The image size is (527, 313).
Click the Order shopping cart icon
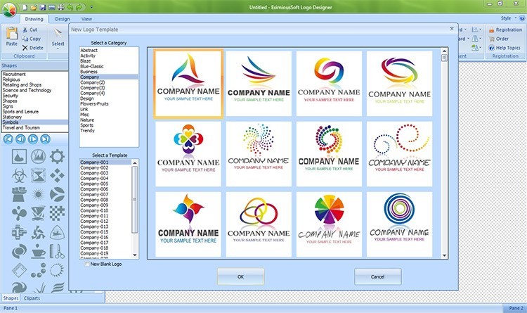coord(490,39)
